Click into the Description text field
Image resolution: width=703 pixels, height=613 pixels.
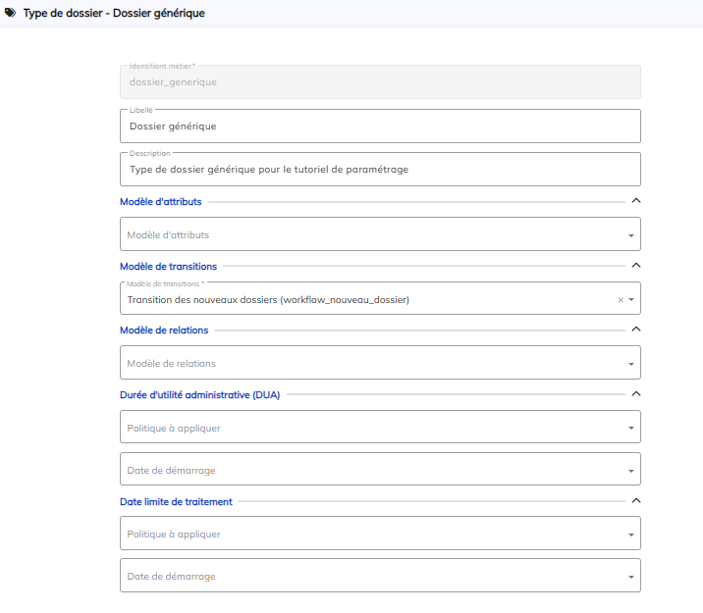point(380,170)
